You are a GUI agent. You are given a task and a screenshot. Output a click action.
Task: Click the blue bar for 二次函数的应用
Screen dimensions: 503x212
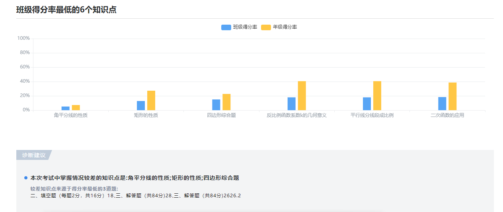tap(442, 103)
